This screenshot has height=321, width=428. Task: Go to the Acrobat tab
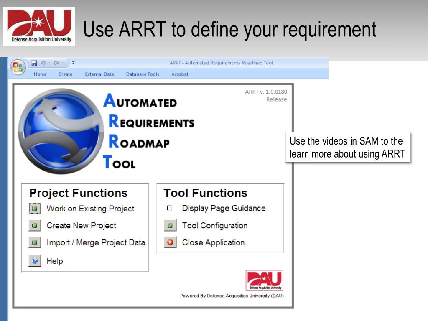coord(180,74)
